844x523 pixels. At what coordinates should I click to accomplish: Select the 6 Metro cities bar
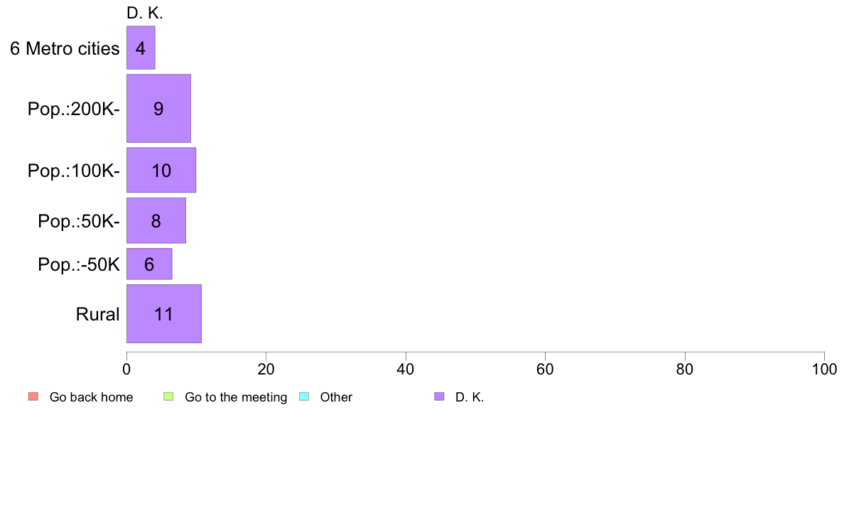pos(141,48)
